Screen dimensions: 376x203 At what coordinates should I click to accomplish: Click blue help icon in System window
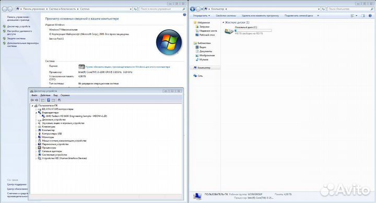[184, 15]
